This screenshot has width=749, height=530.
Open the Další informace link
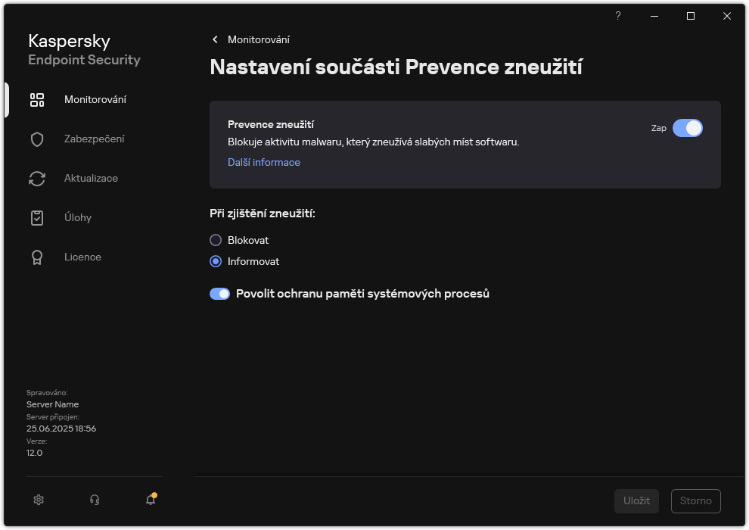(263, 162)
